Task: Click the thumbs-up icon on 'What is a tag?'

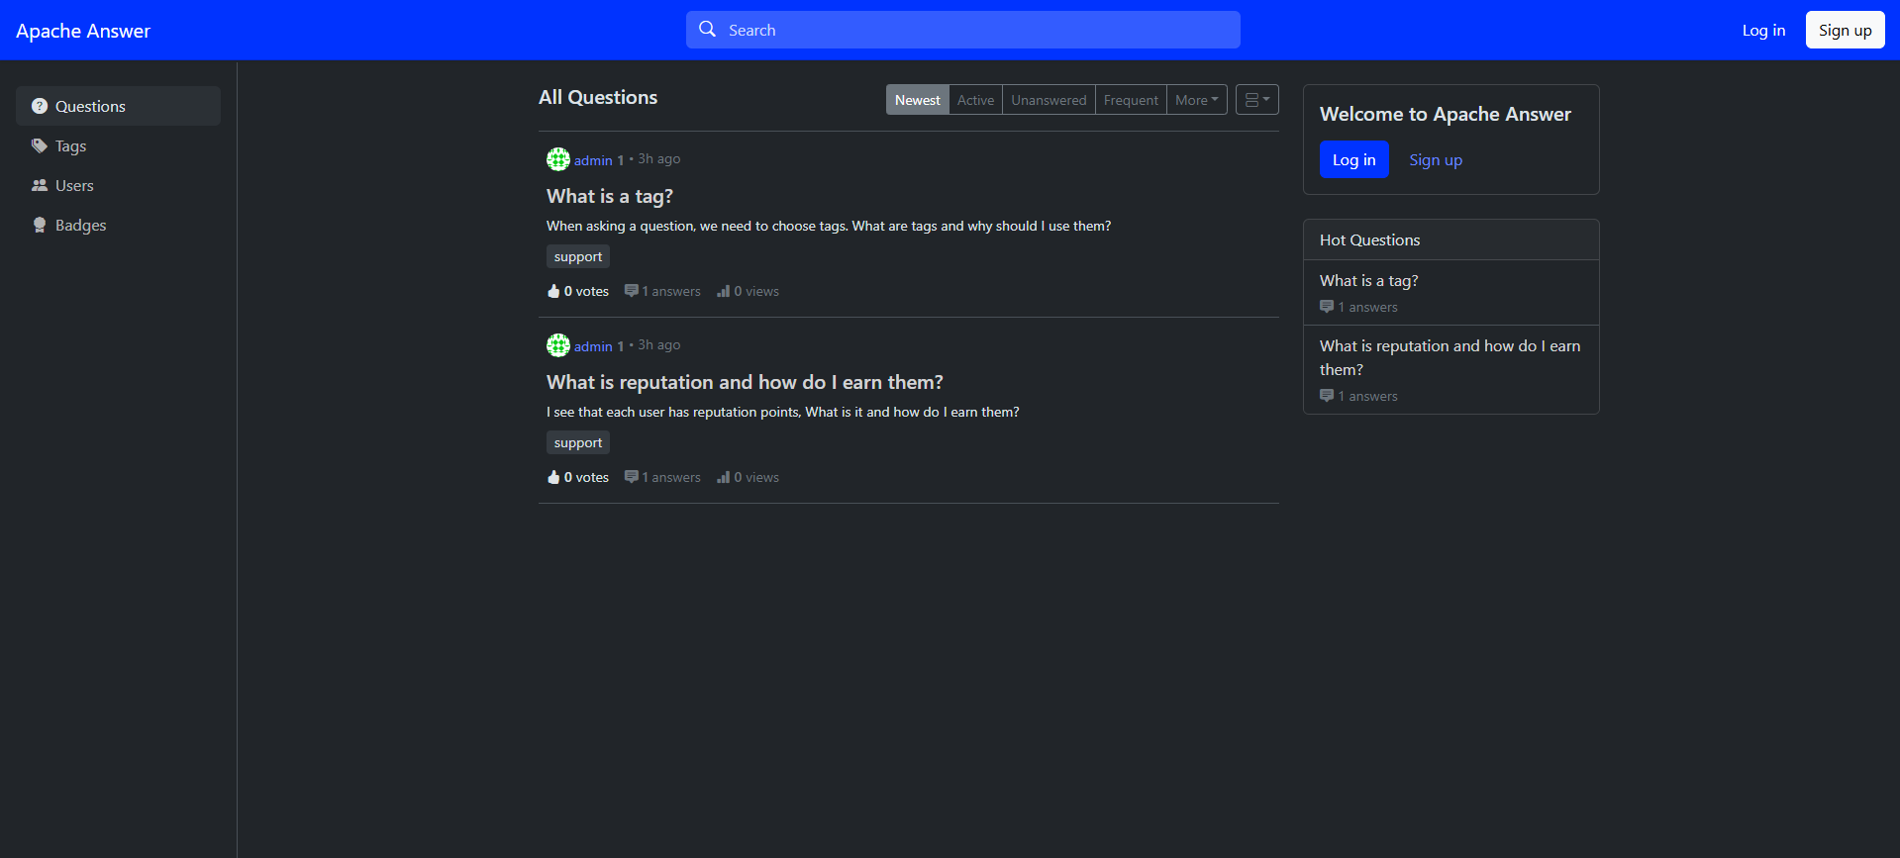Action: click(553, 291)
